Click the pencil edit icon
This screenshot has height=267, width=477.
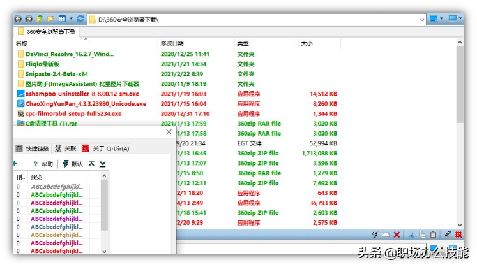pos(448,234)
